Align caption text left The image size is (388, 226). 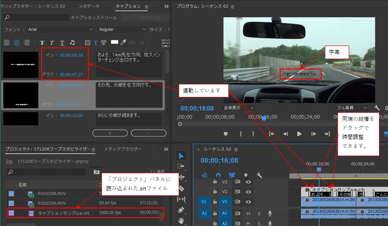7,42
